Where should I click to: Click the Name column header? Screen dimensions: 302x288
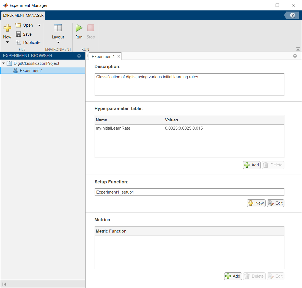tap(129, 120)
